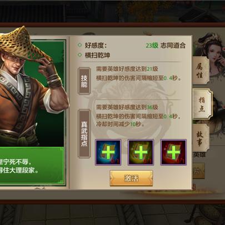Click the 横扫乾坤 skill name
Viewport: 225px width, 225px height.
(x=97, y=55)
